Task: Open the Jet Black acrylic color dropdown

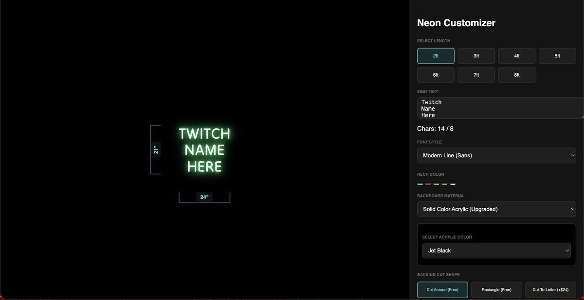Action: click(496, 250)
